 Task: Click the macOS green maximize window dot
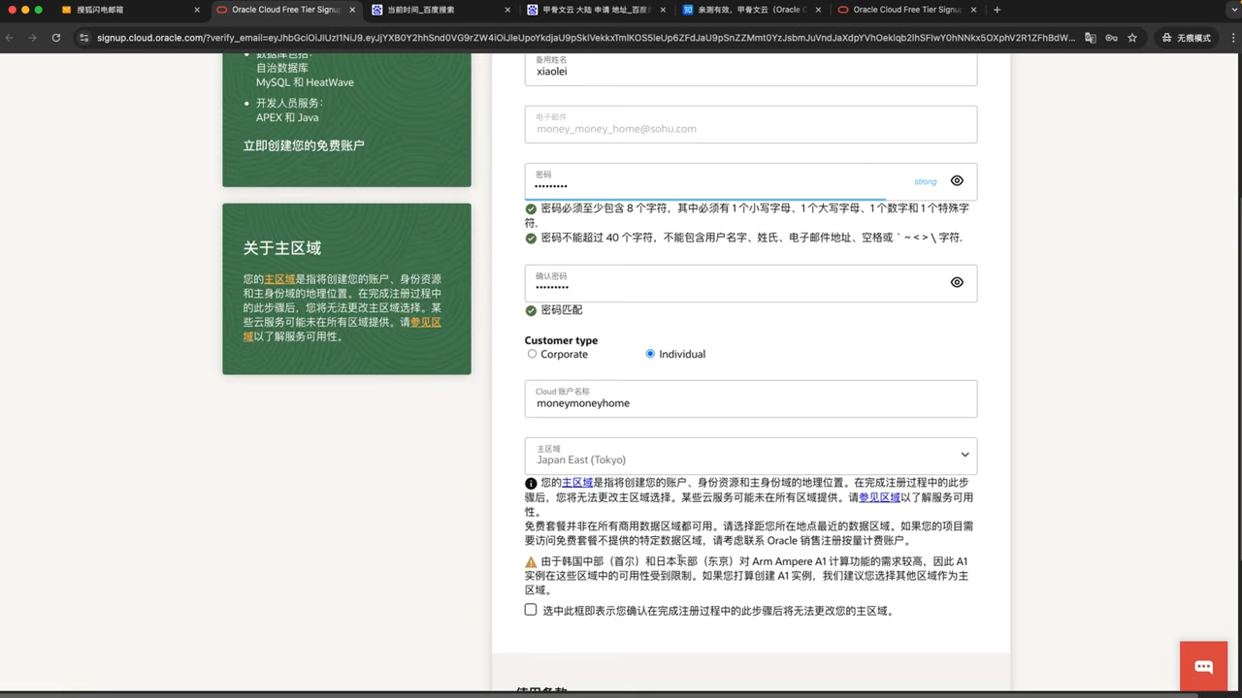tap(39, 10)
